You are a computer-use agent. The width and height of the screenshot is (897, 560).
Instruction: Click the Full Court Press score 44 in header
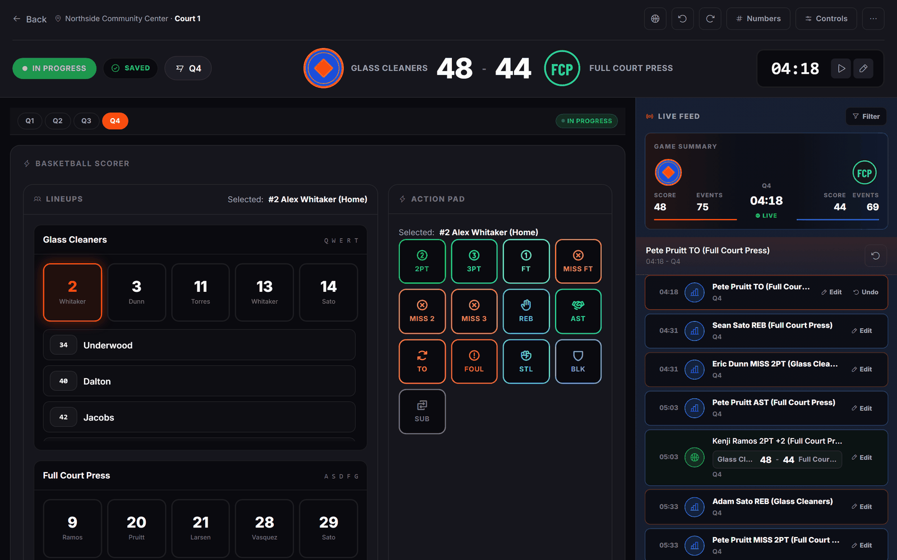513,69
